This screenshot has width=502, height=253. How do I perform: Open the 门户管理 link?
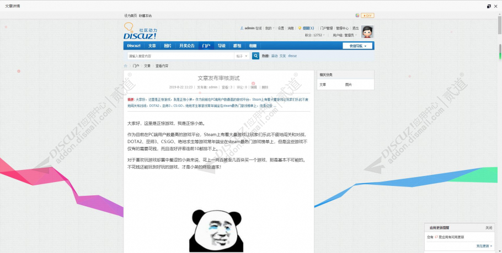[x=326, y=28]
